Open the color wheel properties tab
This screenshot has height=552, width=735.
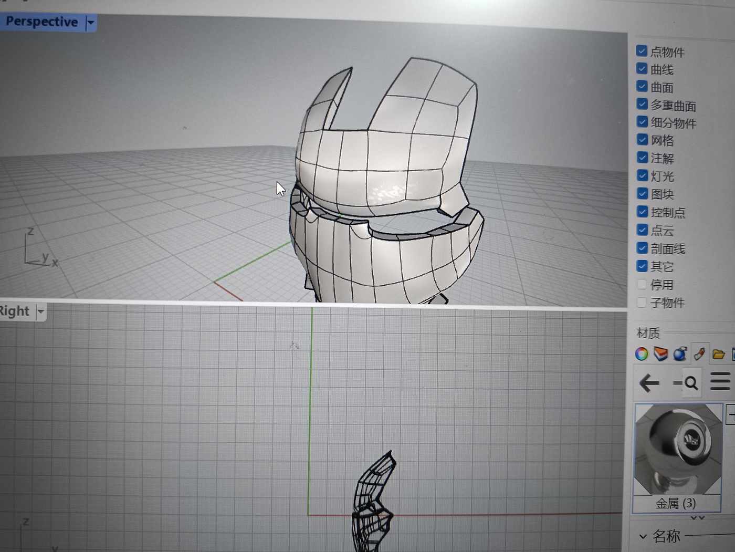pos(642,354)
